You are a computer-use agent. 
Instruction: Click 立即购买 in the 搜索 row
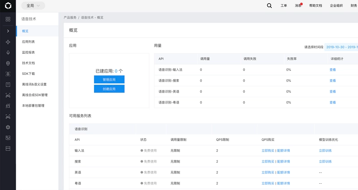(x=268, y=161)
